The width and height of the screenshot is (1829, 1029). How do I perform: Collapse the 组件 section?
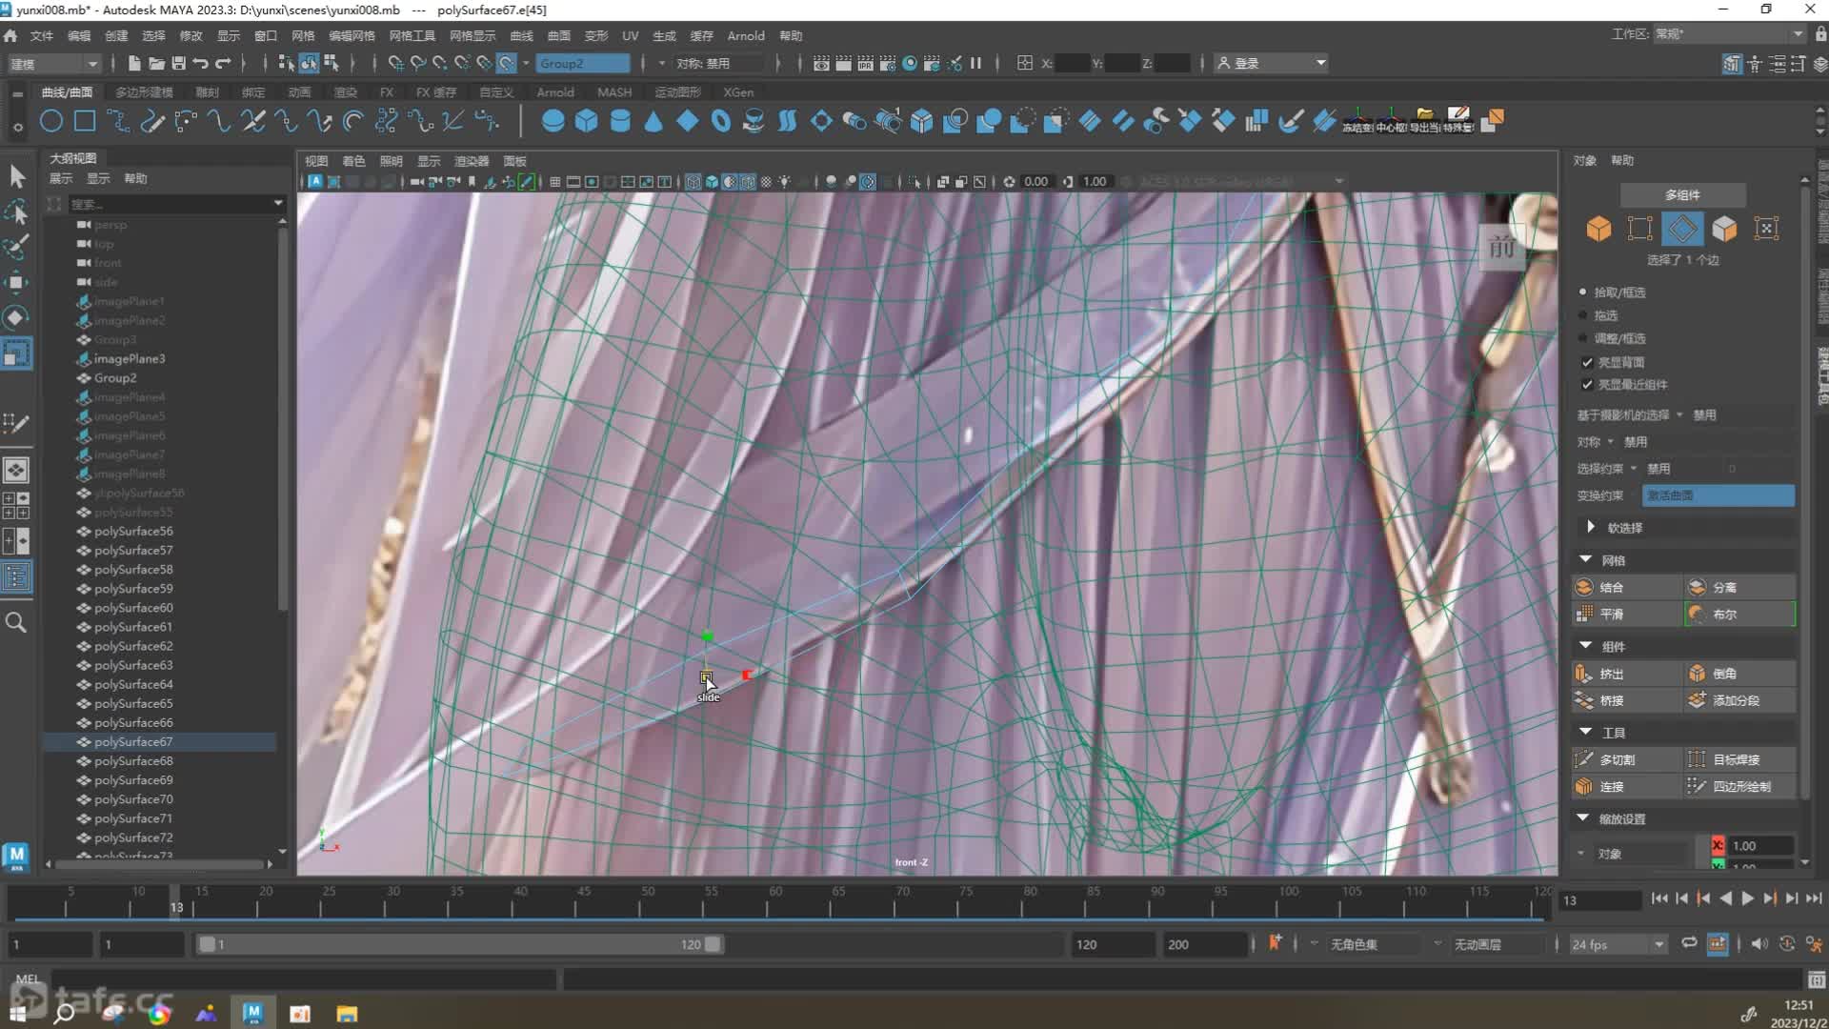pos(1585,645)
